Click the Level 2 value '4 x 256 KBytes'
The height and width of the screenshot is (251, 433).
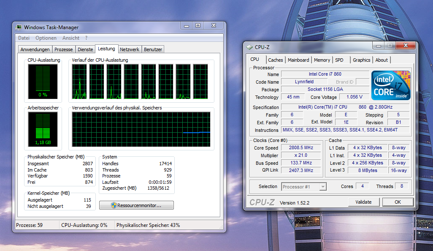click(367, 163)
